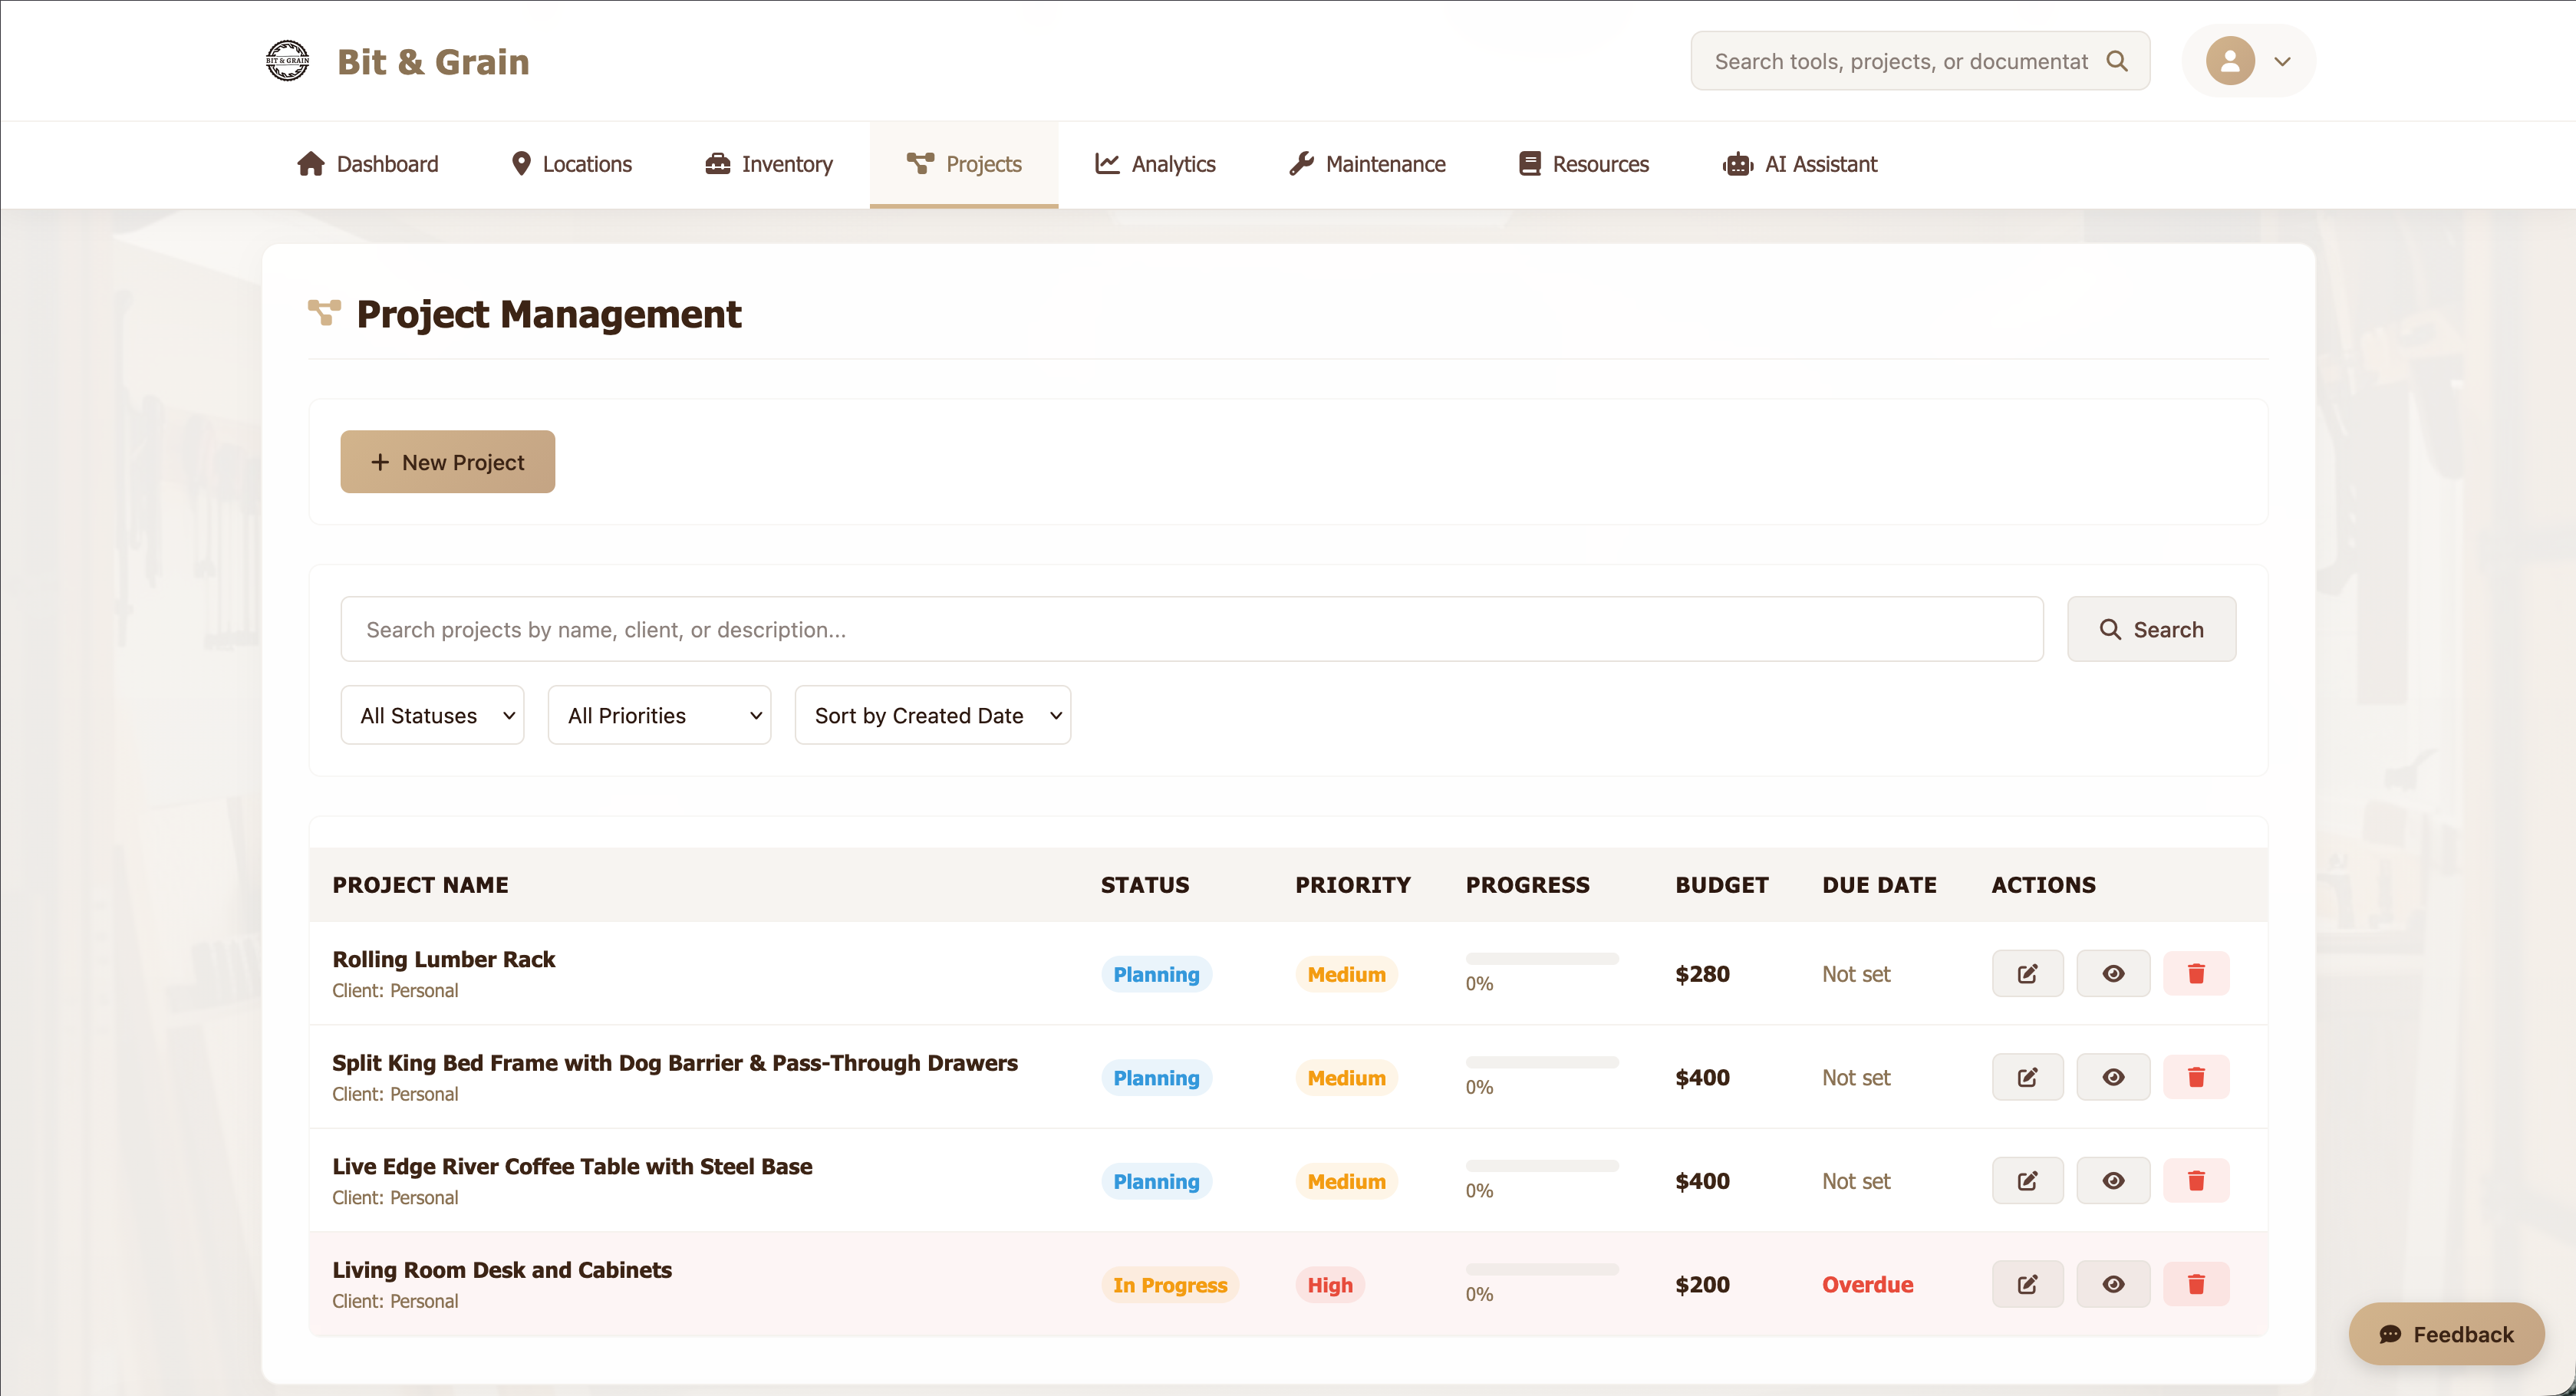The width and height of the screenshot is (2576, 1396).
Task: Select the Locations pin icon
Action: click(x=522, y=164)
